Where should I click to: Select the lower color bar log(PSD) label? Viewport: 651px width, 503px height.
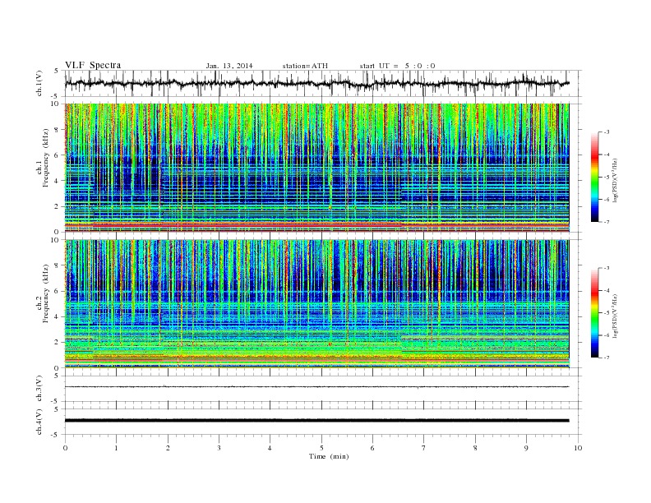tap(616, 315)
